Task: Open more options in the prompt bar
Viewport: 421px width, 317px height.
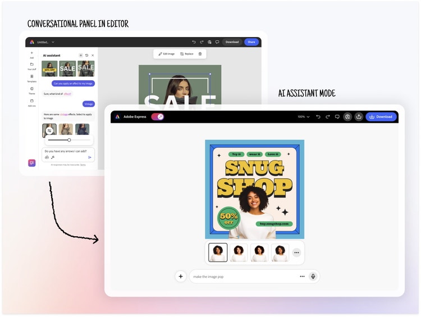Action: click(302, 276)
